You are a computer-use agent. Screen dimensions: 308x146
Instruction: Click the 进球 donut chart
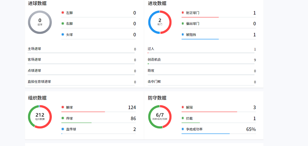(40, 22)
